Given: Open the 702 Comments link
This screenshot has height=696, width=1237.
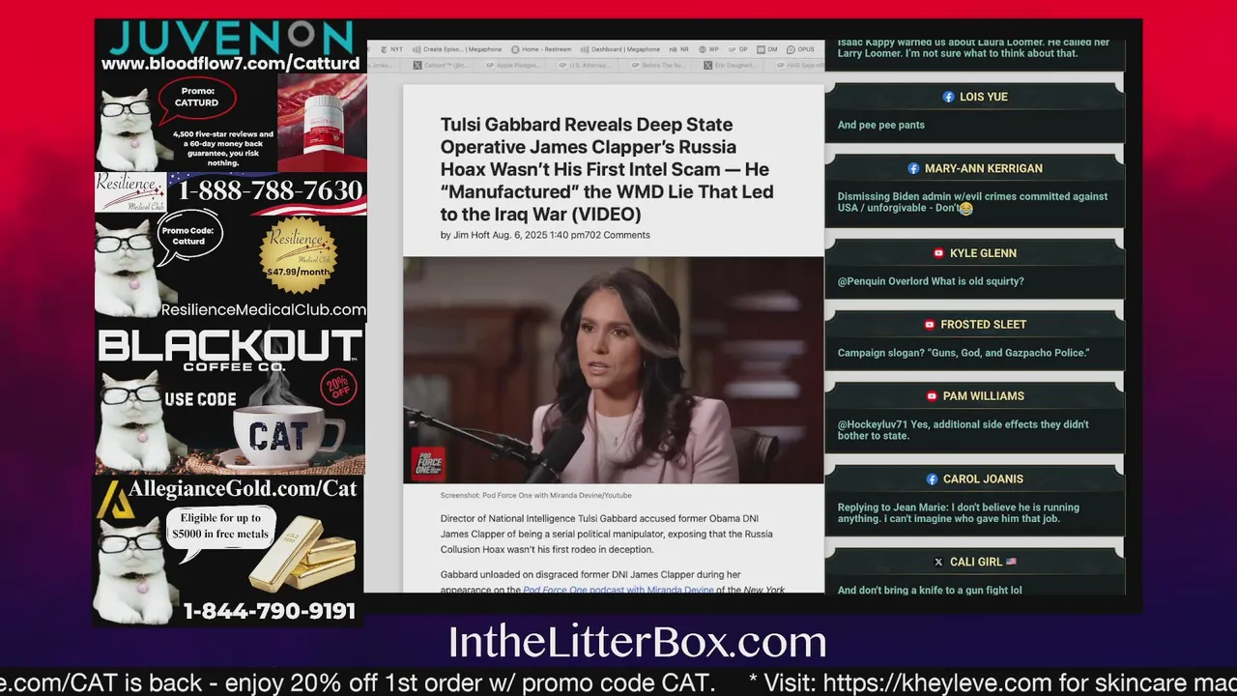Looking at the screenshot, I should [618, 235].
